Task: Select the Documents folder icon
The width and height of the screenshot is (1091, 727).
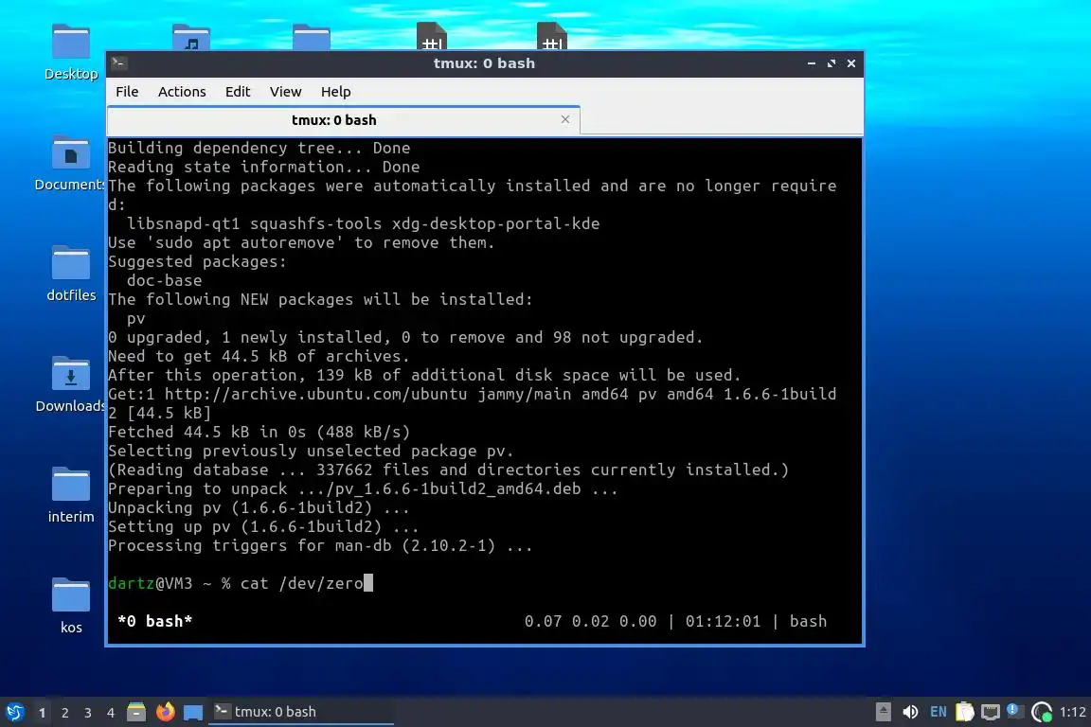Action: 70,164
